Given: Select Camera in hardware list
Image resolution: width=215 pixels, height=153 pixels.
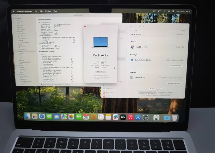Looking at the screenshot, I should tap(19, 28).
